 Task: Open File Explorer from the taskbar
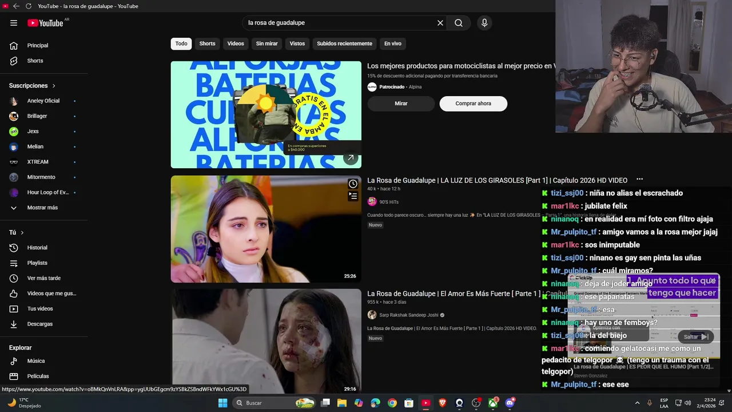(342, 403)
